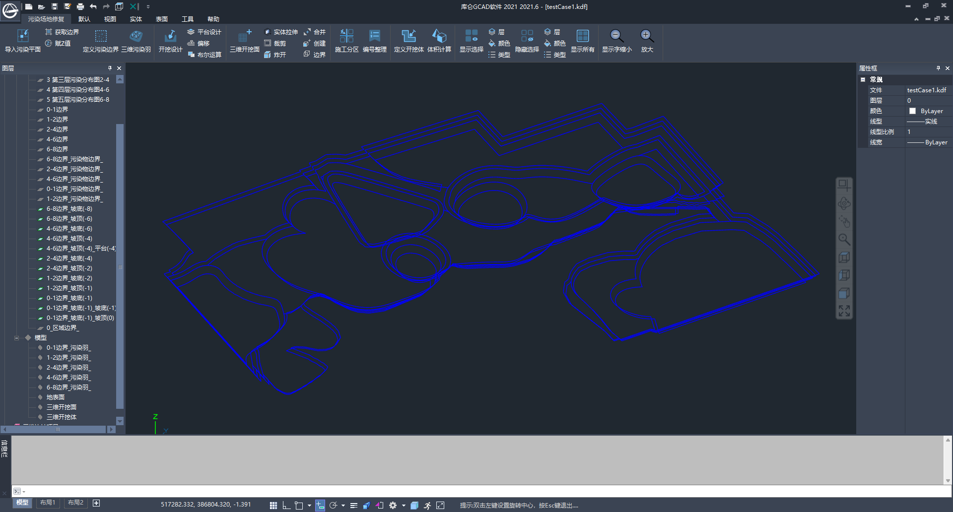
Task: Open the 工具 ribbon tab
Action: (x=188, y=19)
